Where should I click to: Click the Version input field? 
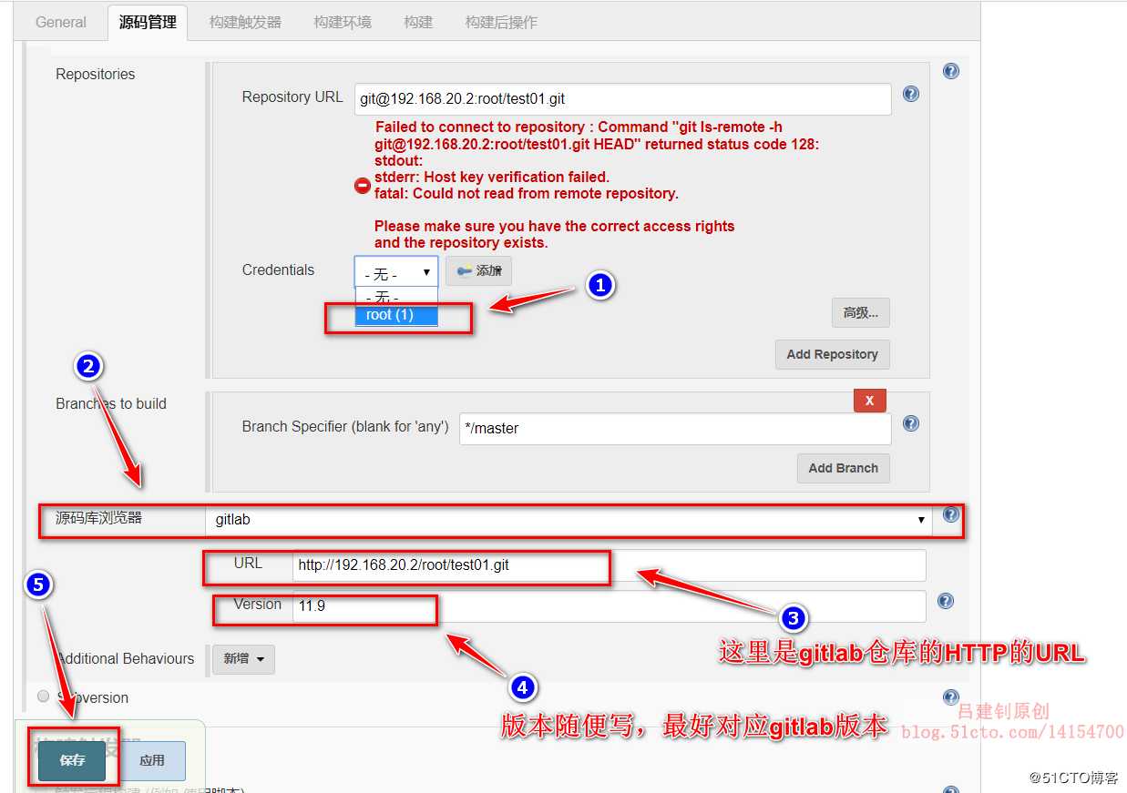click(609, 606)
